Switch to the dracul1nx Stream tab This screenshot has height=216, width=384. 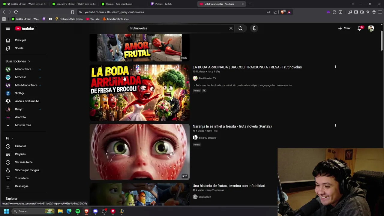[x=73, y=4]
